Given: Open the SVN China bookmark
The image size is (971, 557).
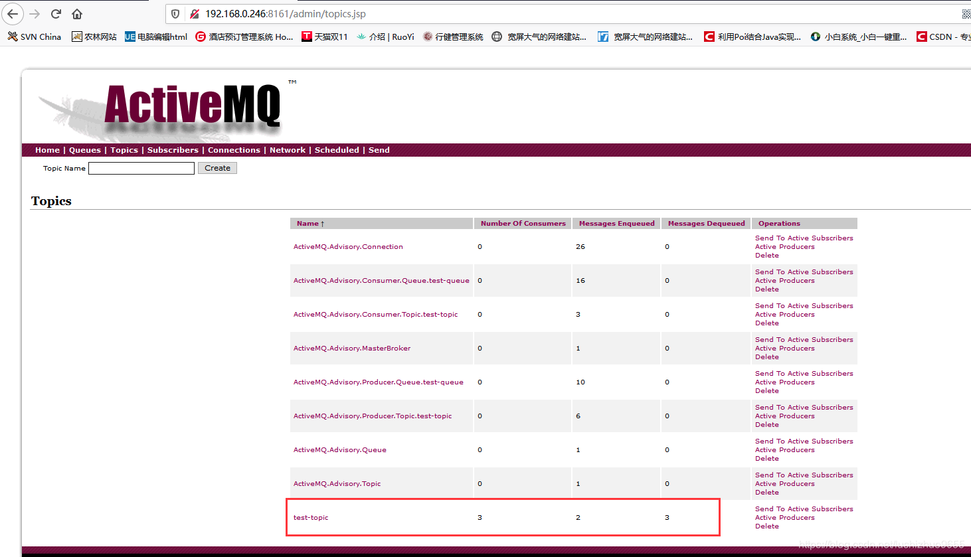Looking at the screenshot, I should tap(34, 37).
